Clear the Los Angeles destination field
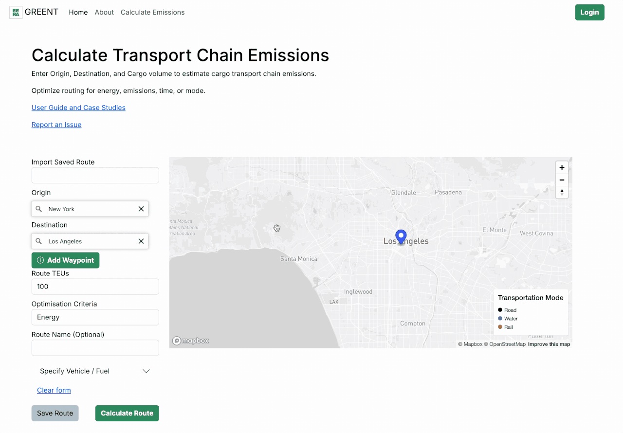Viewport: 623px width, 433px height. pos(141,241)
